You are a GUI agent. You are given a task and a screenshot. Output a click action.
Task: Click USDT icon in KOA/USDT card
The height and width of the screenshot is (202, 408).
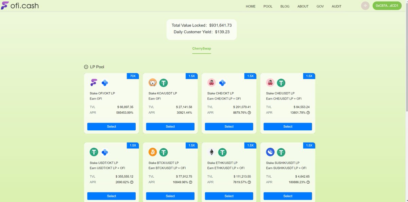point(164,82)
